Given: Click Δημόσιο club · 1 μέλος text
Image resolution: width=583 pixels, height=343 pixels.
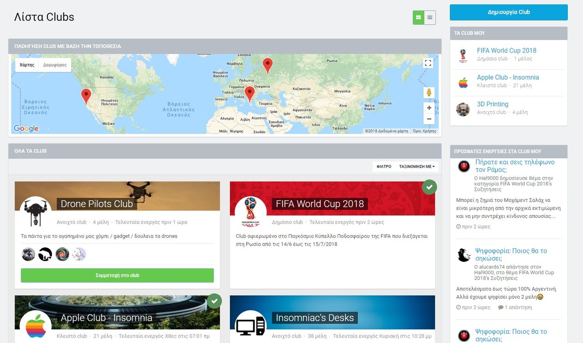Looking at the screenshot, I should pos(504,59).
